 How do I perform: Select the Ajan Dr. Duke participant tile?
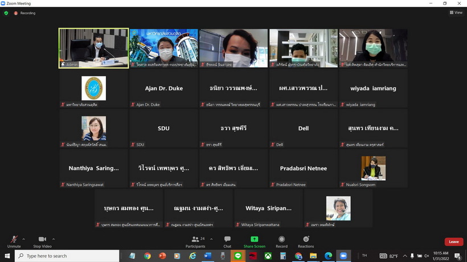click(163, 88)
